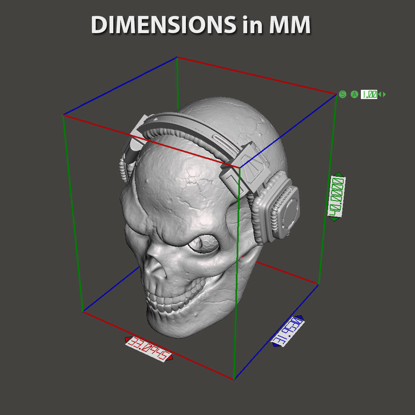415x415 pixels.
Task: Click the arrow below the 40.0000 value
Action: coord(334,219)
